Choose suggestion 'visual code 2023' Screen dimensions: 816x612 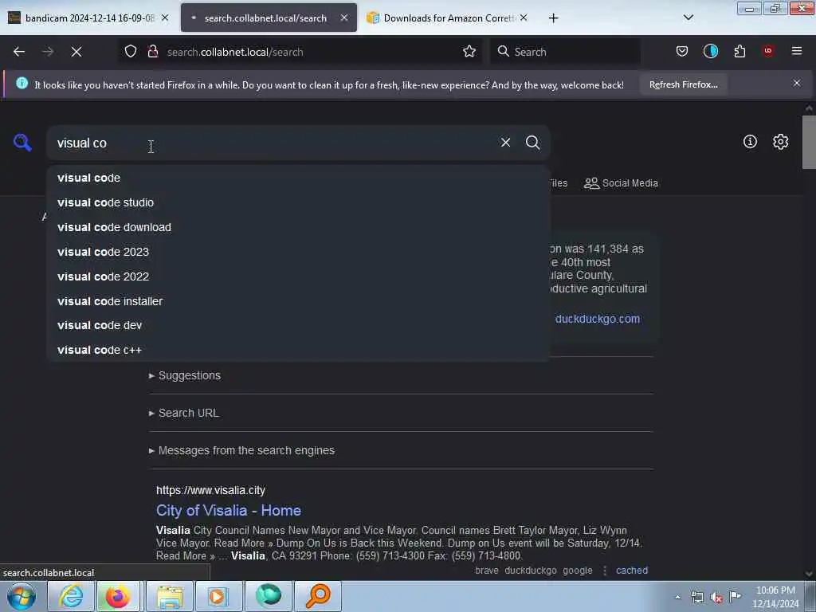[298, 252]
